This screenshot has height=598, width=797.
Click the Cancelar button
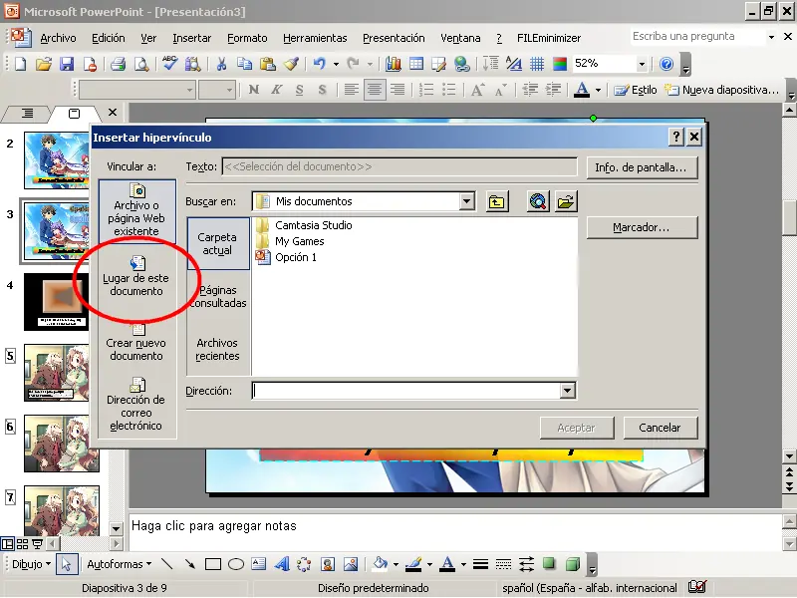click(660, 429)
